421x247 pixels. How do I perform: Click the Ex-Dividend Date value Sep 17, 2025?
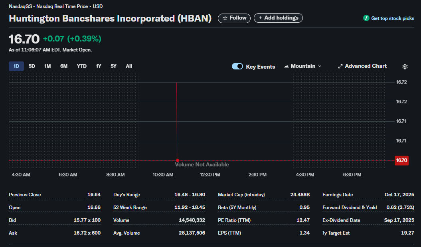click(399, 220)
